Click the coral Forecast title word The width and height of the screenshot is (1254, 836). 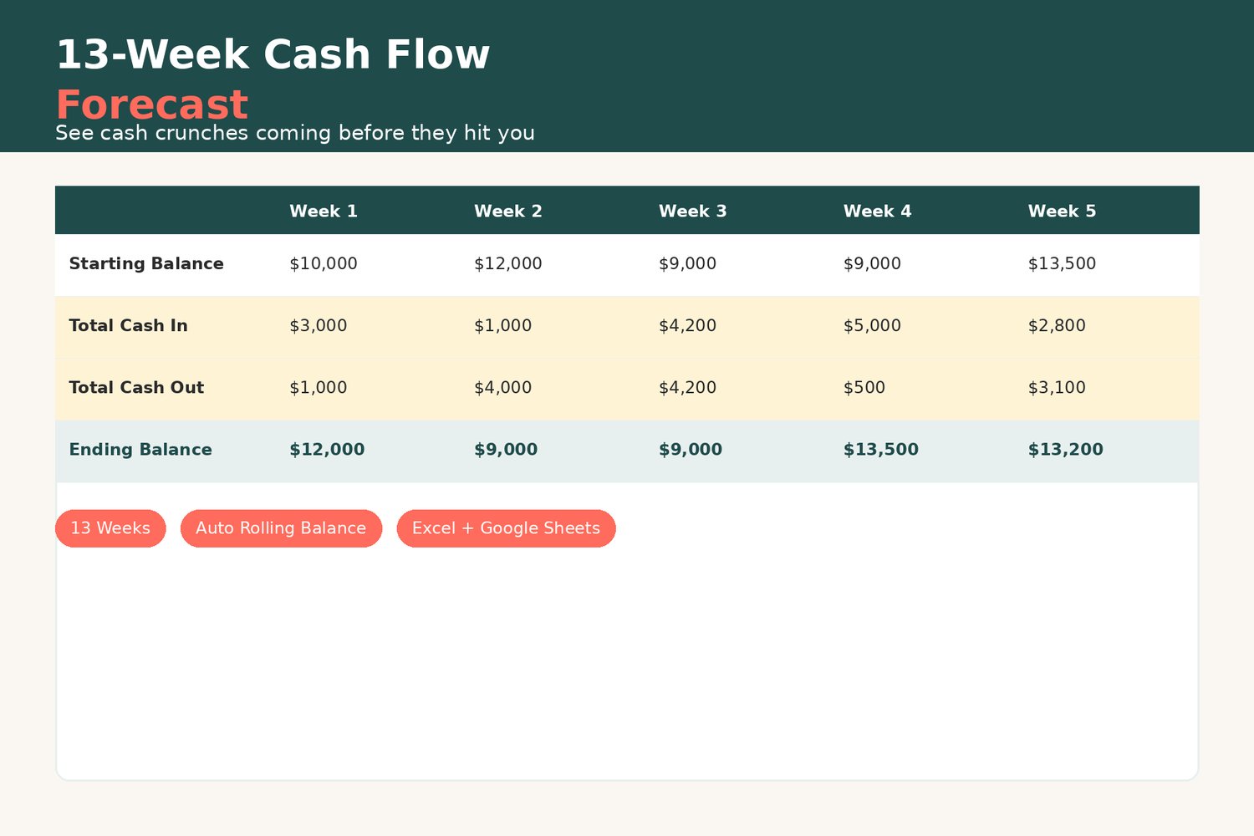[x=151, y=105]
